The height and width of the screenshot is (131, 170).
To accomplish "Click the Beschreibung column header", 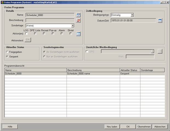I will 93,70.
